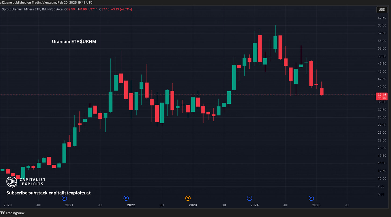Click the 2025 dividend D marker
This screenshot has width=391, height=217.
[311, 198]
